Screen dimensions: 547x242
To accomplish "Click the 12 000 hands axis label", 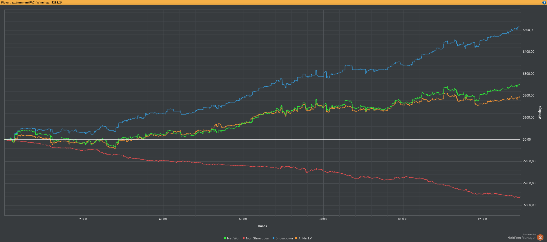I will pyautogui.click(x=482, y=219).
